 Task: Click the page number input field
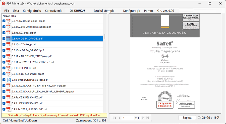(128, 118)
